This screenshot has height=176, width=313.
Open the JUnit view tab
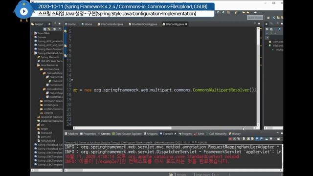click(x=199, y=133)
